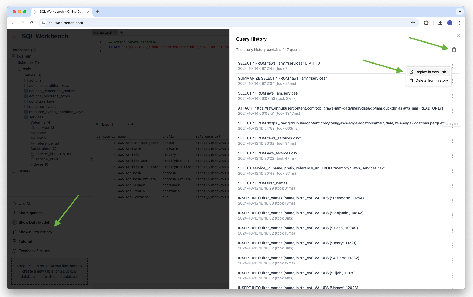Viewport: 473px width, 297px height.
Task: Open the three-dot menu for the ATTACH query
Action: pos(452,111)
